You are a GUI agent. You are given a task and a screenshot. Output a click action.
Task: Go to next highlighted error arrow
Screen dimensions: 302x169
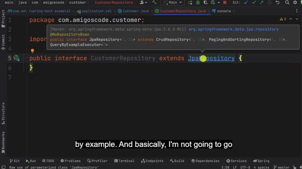pyautogui.click(x=297, y=19)
